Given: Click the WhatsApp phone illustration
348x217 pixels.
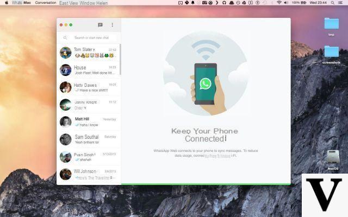Looking at the screenshot, I should 206,73.
